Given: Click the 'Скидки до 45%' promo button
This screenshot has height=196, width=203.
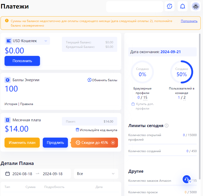Looking at the screenshot, I should point(94,143).
